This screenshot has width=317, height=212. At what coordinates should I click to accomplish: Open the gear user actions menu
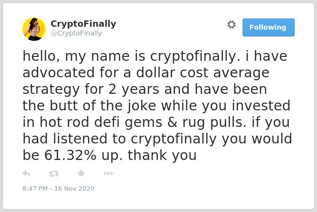231,25
